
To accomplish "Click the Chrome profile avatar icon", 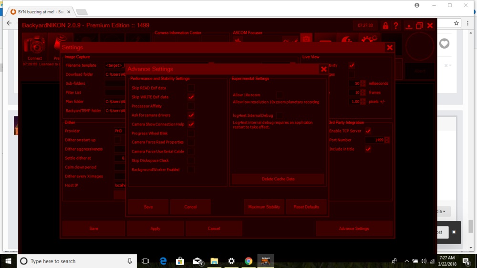I will click(417, 5).
